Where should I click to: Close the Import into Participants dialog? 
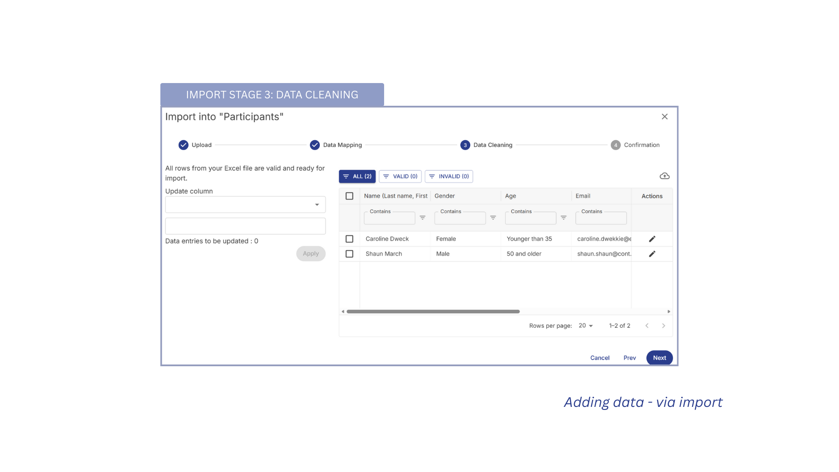point(665,117)
